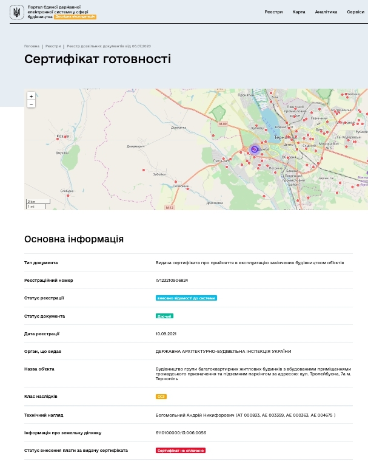This screenshot has height=461, width=368.
Task: Click the red marker near Забойки
Action: pyautogui.click(x=144, y=170)
